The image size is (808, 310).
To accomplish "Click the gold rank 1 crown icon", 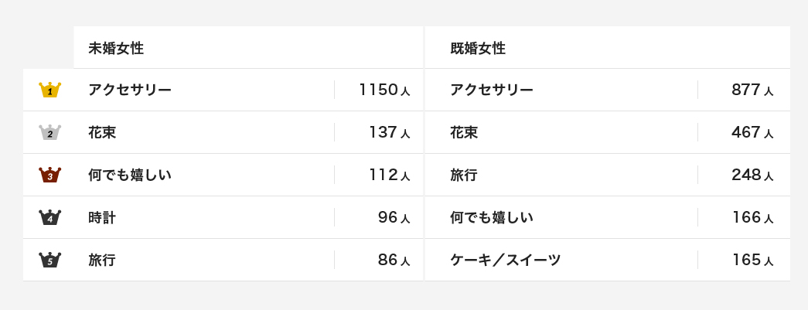I will tap(50, 90).
